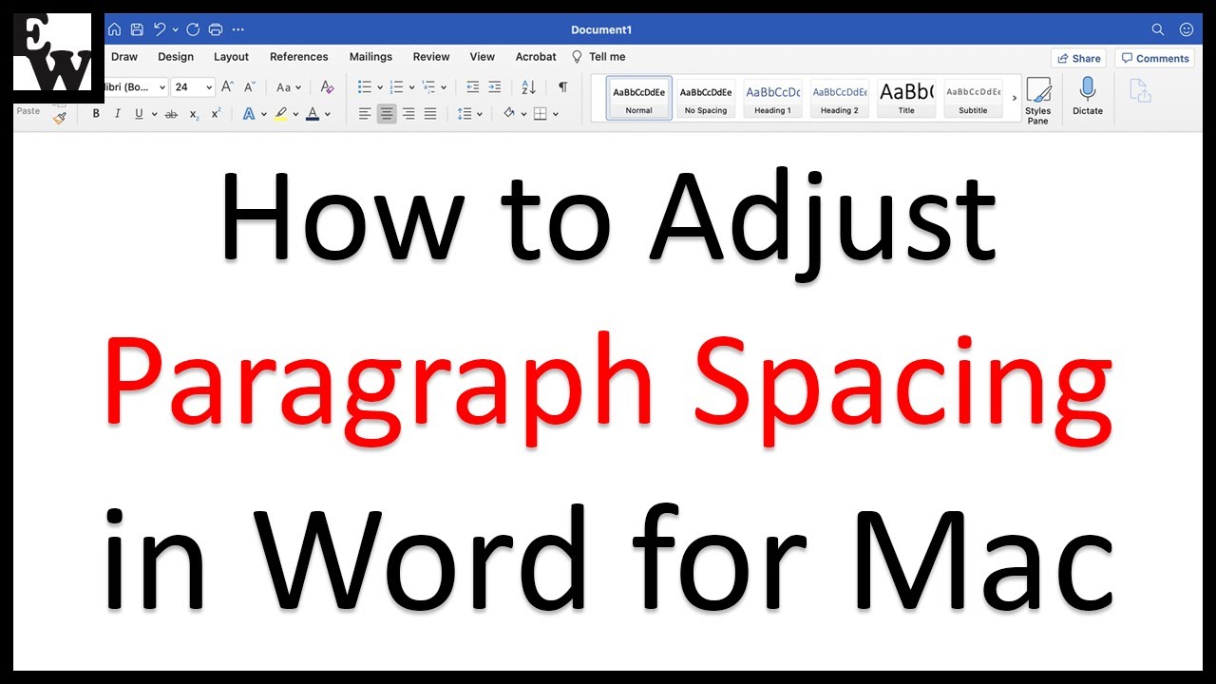Search the document with the magnifier icon
The height and width of the screenshot is (684, 1216).
click(1158, 29)
